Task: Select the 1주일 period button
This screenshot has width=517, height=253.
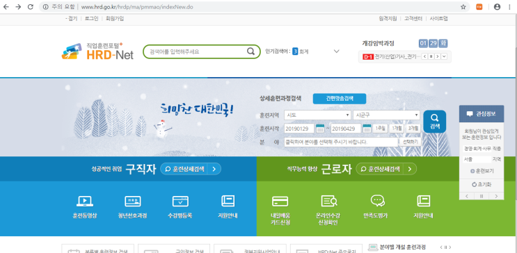Action: click(x=381, y=129)
